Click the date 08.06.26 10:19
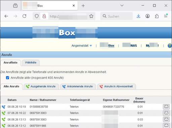The image size is (172, 128). click(17, 107)
